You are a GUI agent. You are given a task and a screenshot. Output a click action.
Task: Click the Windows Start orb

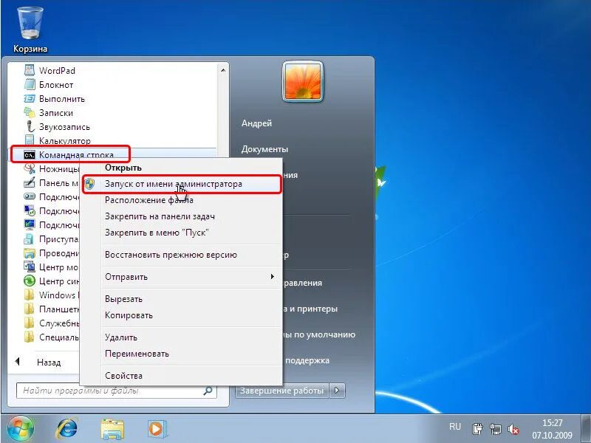(x=20, y=429)
